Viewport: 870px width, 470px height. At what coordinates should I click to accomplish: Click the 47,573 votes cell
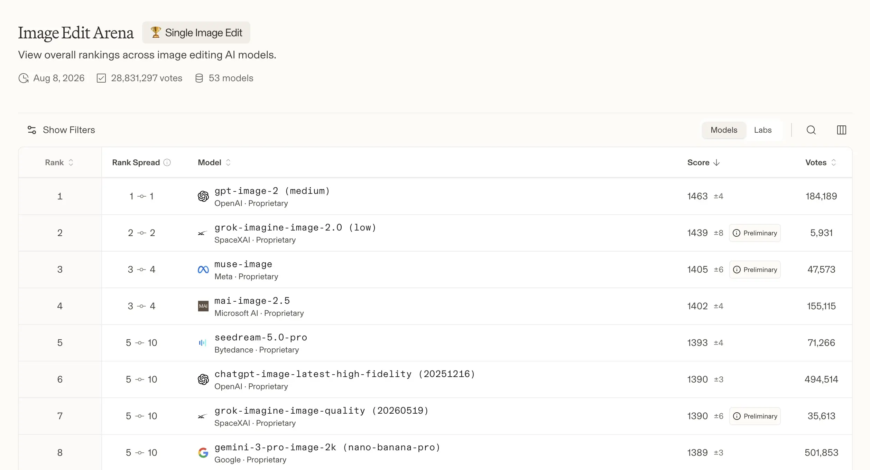(821, 270)
